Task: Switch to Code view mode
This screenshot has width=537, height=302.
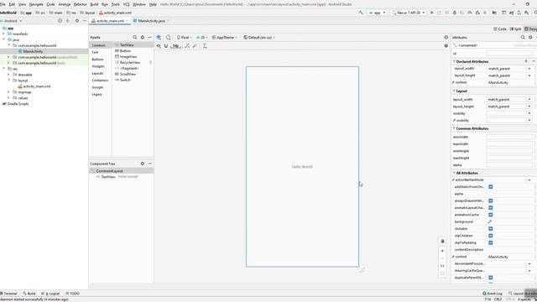Action: pyautogui.click(x=500, y=29)
